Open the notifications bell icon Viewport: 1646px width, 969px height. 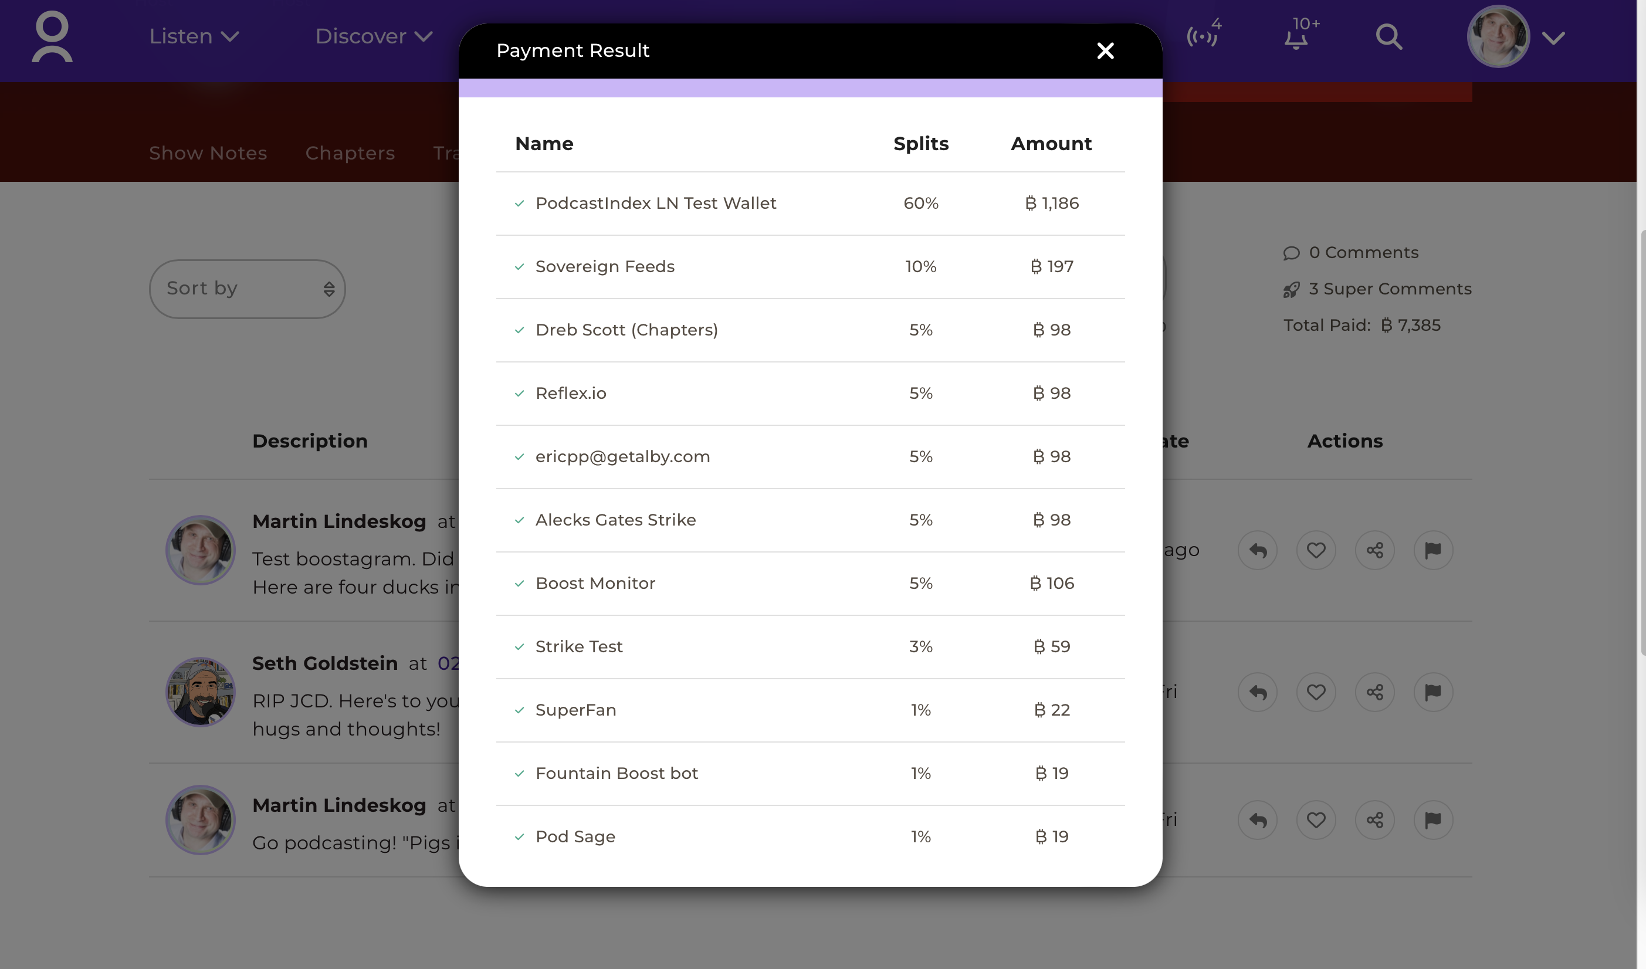1300,34
